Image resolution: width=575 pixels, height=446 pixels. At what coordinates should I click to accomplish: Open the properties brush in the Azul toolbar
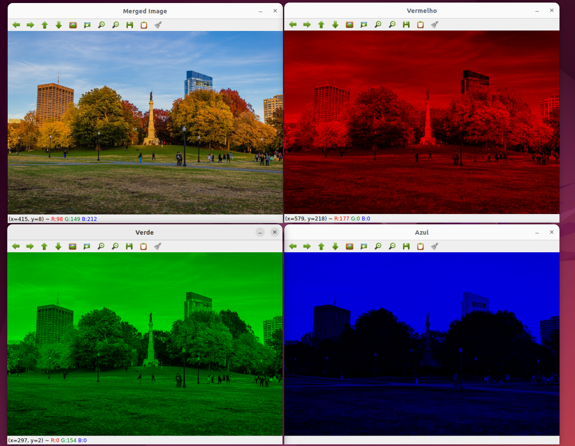coord(434,246)
